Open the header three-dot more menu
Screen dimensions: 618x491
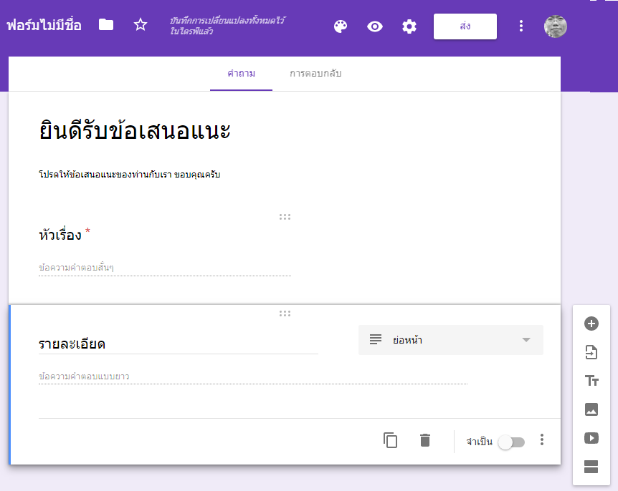point(521,26)
